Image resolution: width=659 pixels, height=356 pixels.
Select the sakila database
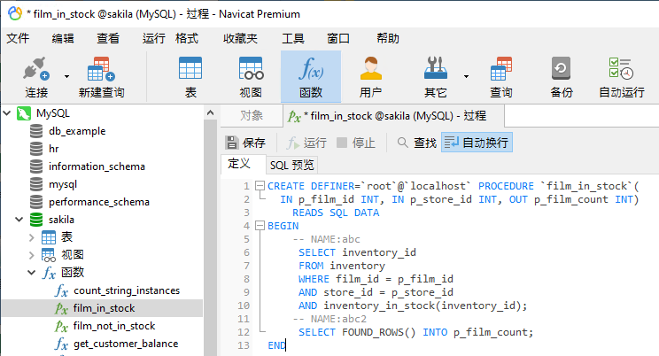coord(61,220)
